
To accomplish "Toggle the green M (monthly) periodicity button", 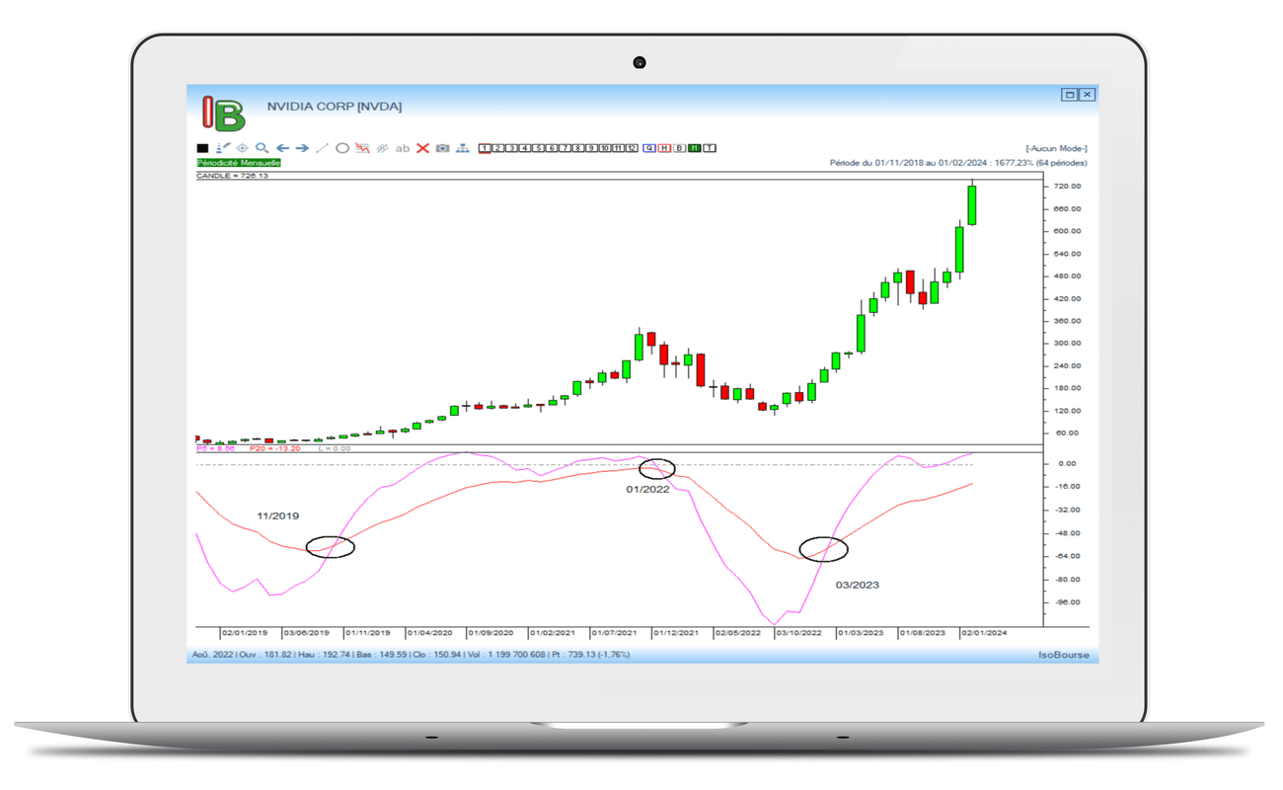I will (x=695, y=148).
